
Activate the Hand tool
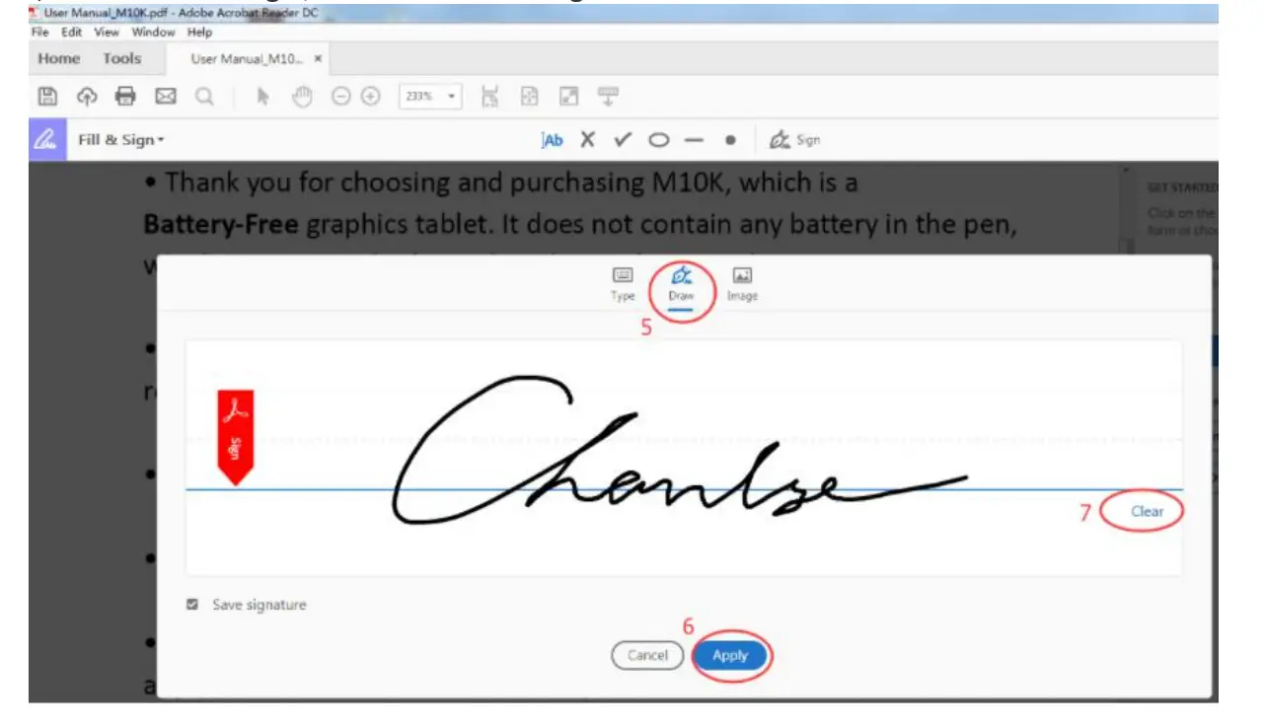pyautogui.click(x=302, y=96)
